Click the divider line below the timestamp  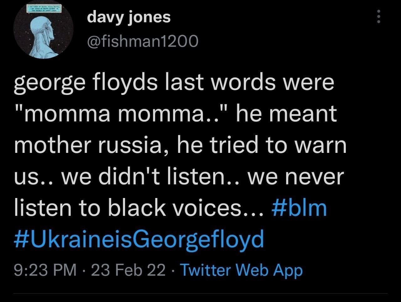click(x=200, y=294)
